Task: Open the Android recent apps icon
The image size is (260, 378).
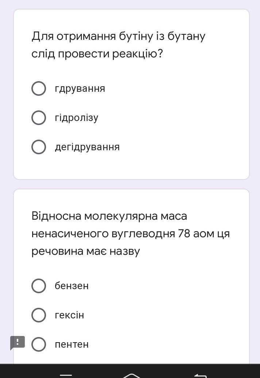Action: click(66, 375)
